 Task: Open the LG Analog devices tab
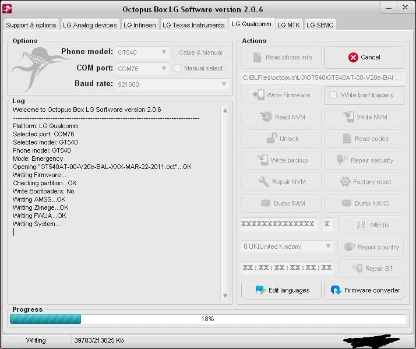tap(90, 25)
